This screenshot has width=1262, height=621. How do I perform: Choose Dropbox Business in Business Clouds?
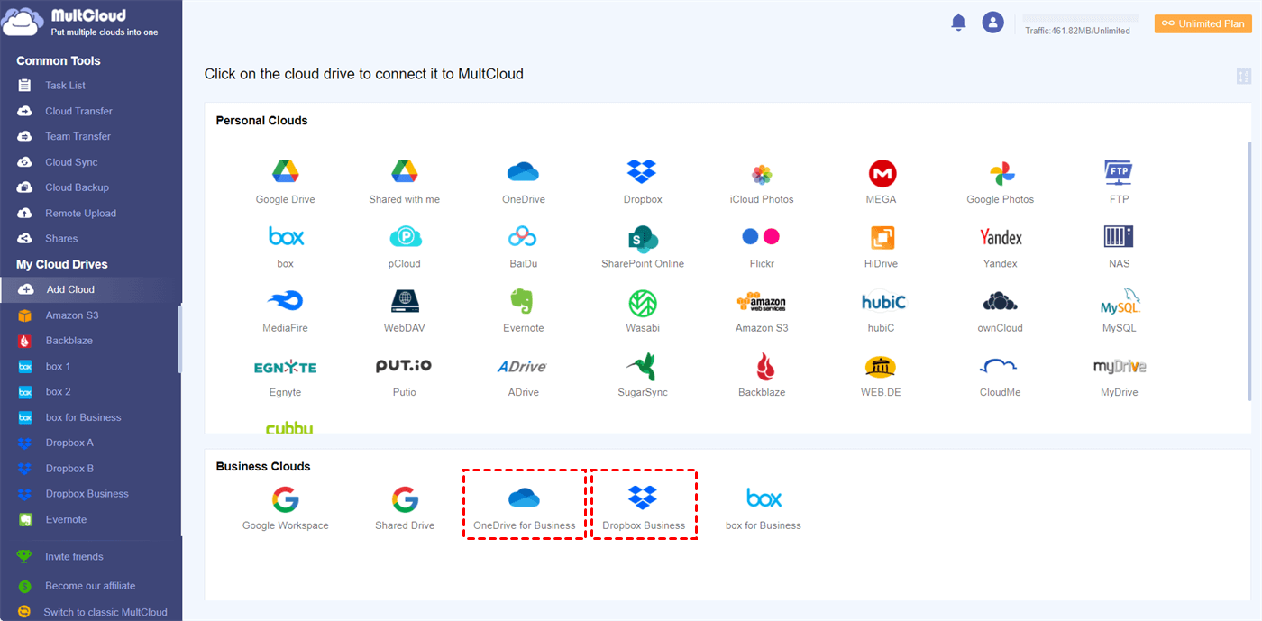point(643,509)
